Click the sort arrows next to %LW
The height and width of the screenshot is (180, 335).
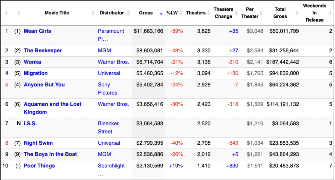(181, 13)
